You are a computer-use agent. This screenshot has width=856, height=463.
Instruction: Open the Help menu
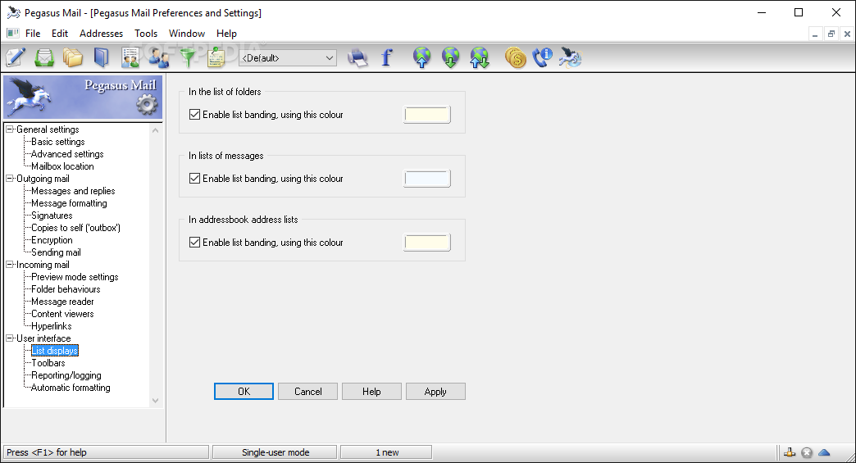tap(226, 34)
